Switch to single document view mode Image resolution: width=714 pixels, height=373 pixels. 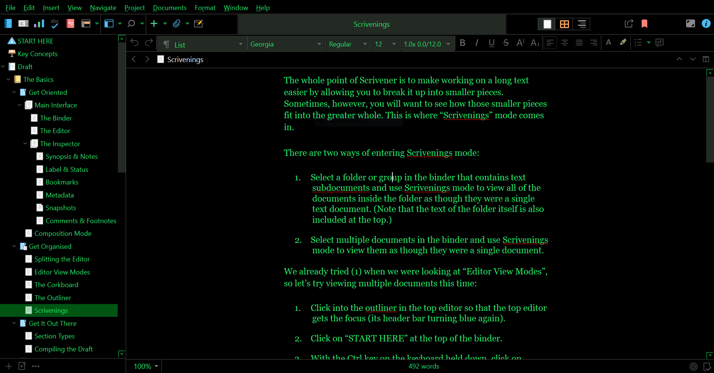(547, 24)
